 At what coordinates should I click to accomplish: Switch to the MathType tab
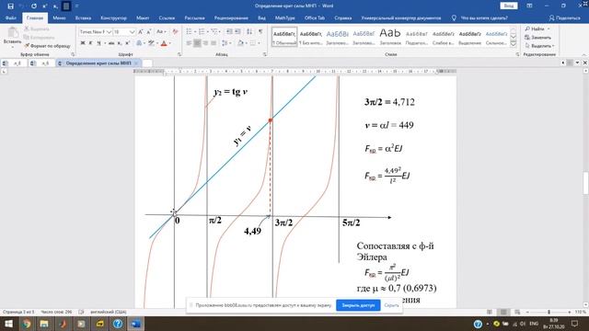[284, 18]
